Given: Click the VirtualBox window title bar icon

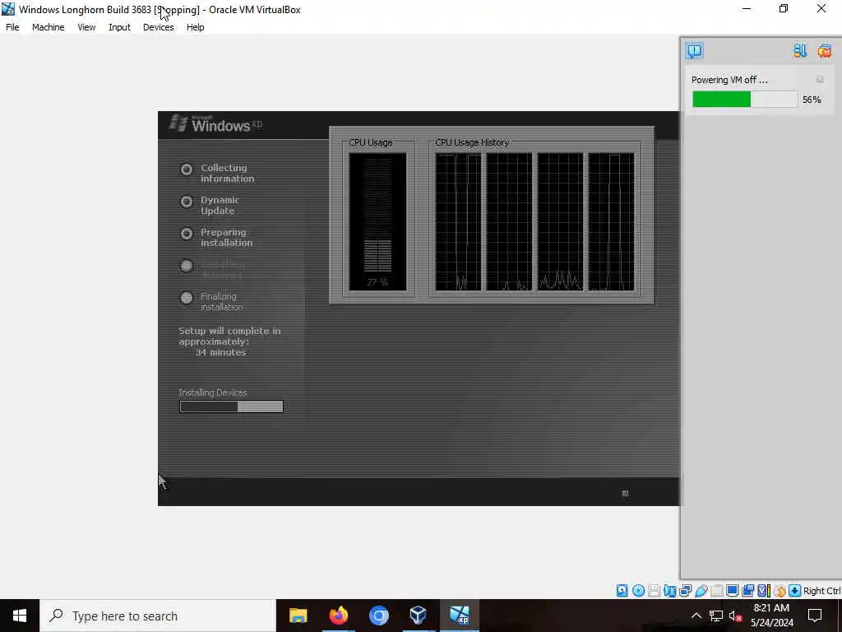Looking at the screenshot, I should pos(8,9).
